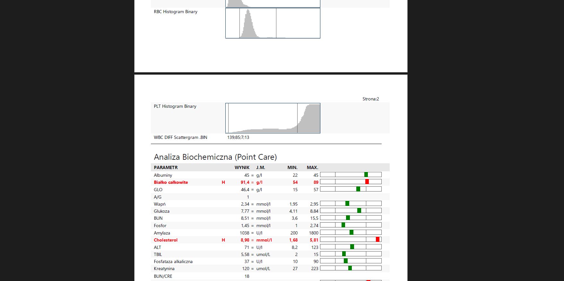Select the Amylaza parameter label

click(162, 233)
